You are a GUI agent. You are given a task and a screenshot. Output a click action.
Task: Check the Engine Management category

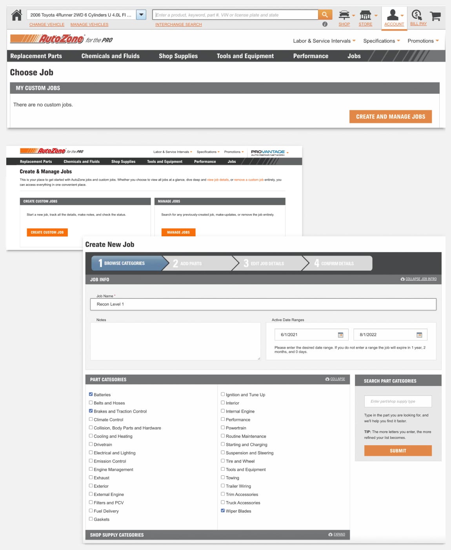click(x=91, y=469)
